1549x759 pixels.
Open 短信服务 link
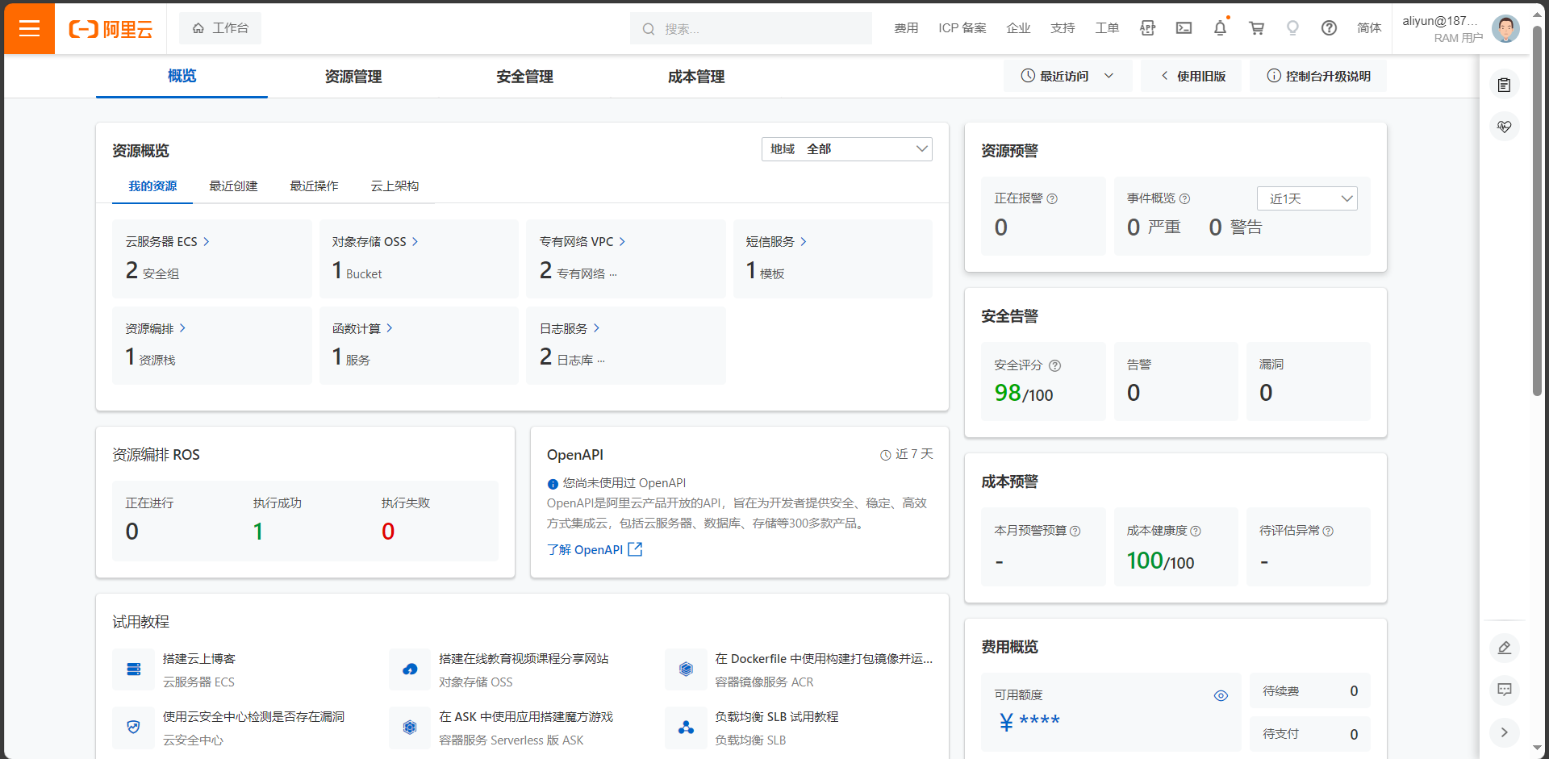(x=776, y=241)
